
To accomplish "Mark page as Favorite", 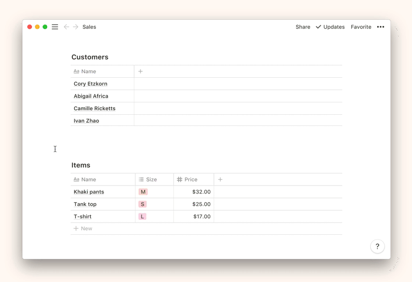I will [360, 27].
